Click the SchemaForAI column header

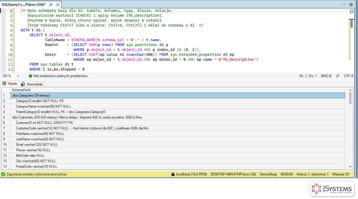coord(178,90)
